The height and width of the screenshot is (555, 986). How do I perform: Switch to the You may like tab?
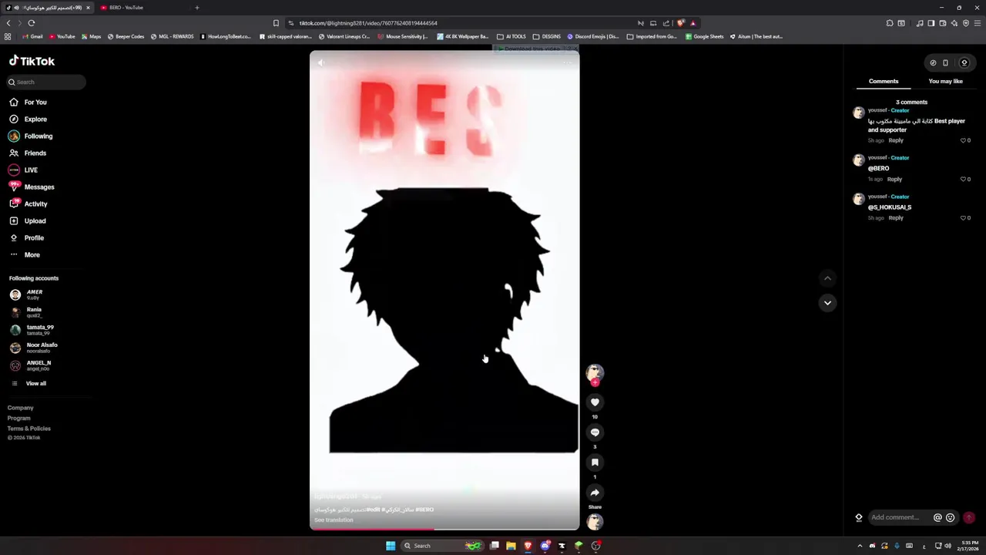pos(945,81)
